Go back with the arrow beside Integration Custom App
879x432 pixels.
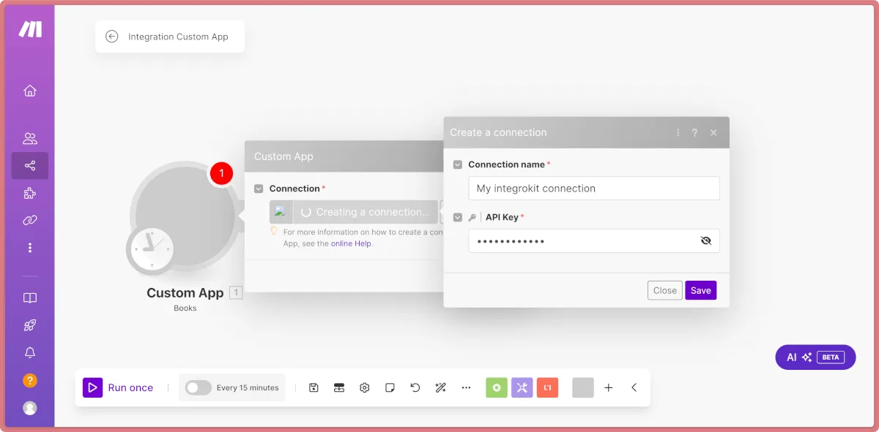click(112, 37)
